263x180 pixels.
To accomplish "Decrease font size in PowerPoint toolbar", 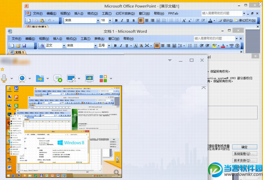I will tap(190, 21).
